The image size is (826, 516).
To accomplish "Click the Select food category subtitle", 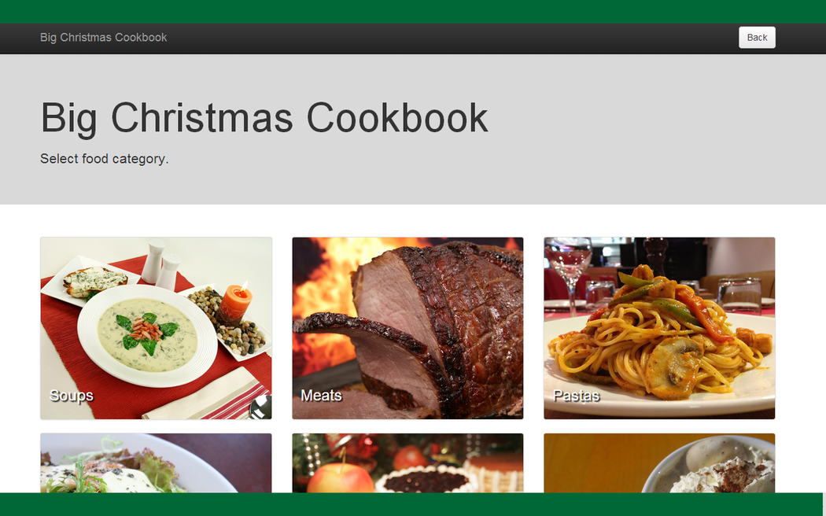I will click(105, 158).
